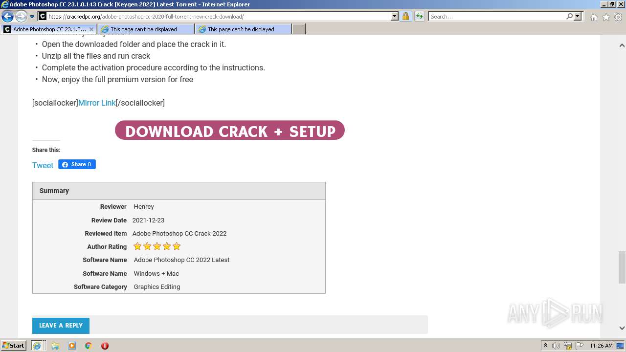Click the Action Center flag icon

pos(579,346)
